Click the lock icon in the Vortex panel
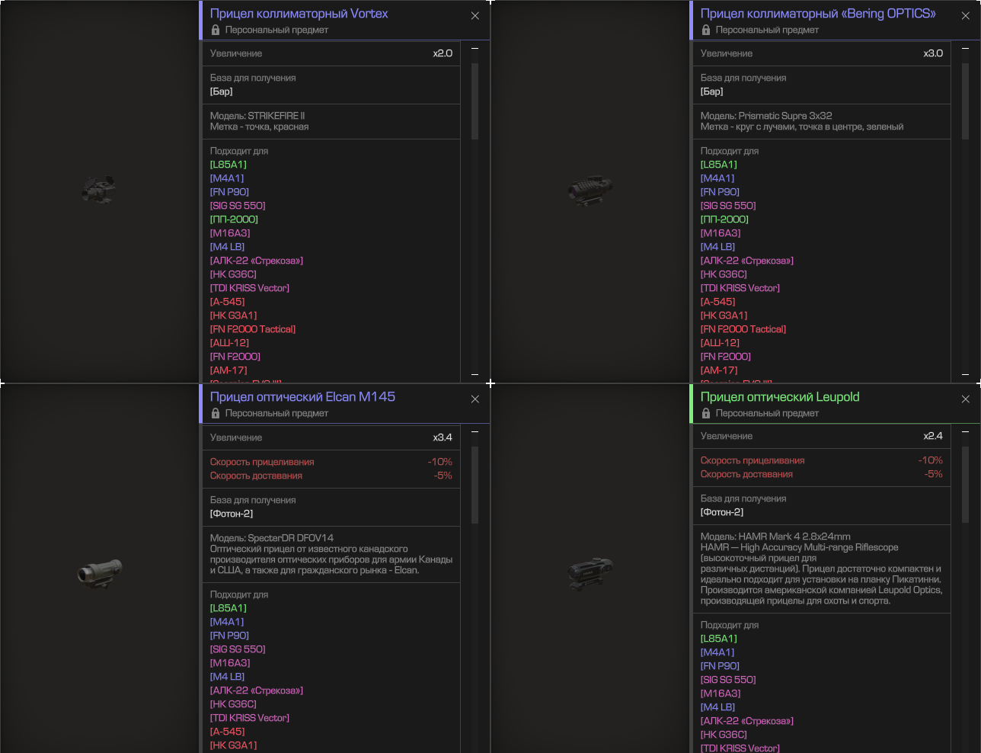981x753 pixels. (216, 30)
